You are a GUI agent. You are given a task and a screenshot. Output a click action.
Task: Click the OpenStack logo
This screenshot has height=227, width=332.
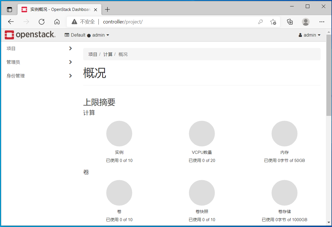pyautogui.click(x=30, y=35)
